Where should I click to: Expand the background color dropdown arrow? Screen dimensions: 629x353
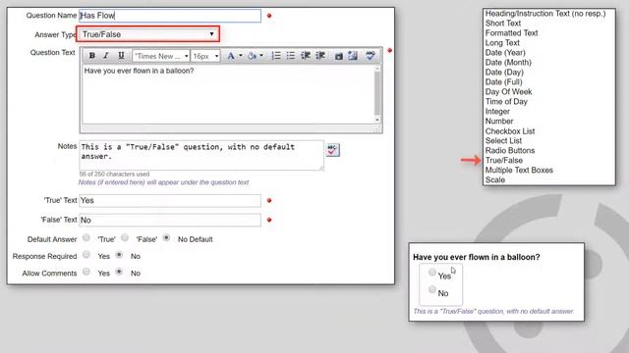click(261, 55)
